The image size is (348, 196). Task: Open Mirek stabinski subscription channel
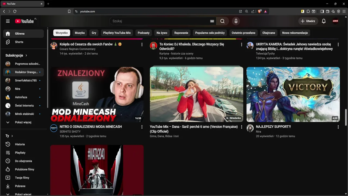[23, 114]
